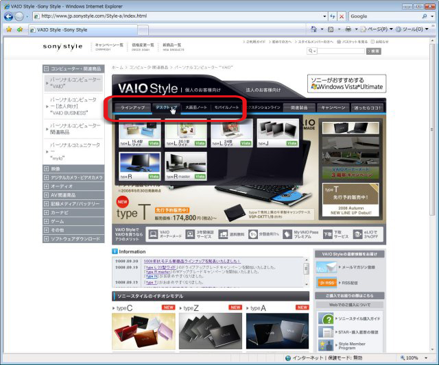Click the type T 先行予約販売中 banner
The width and height of the screenshot is (439, 365).
[351, 199]
